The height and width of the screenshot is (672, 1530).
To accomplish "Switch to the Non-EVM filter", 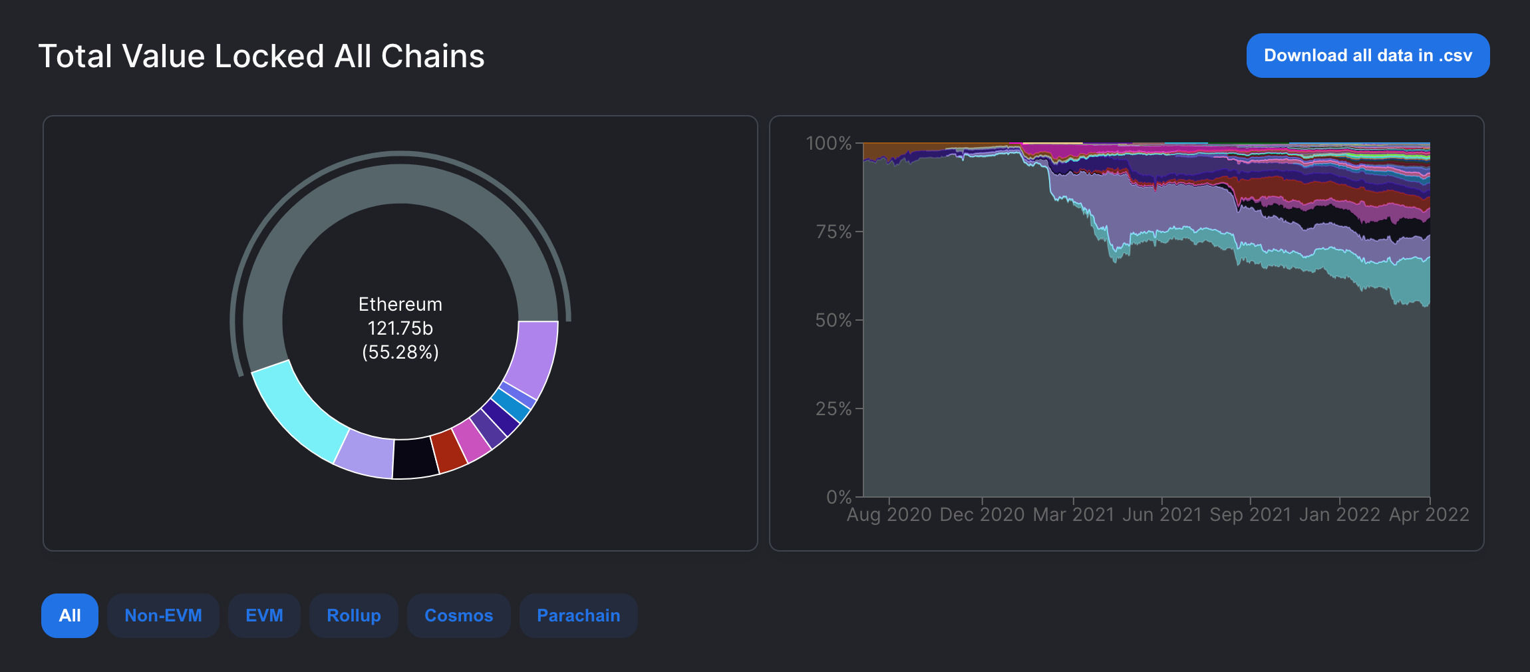I will [163, 615].
